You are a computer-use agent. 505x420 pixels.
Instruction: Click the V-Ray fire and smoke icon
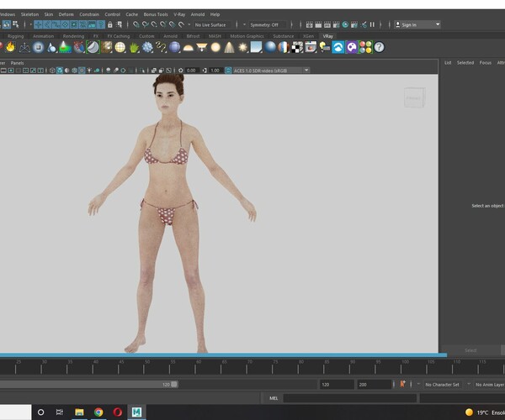point(11,47)
